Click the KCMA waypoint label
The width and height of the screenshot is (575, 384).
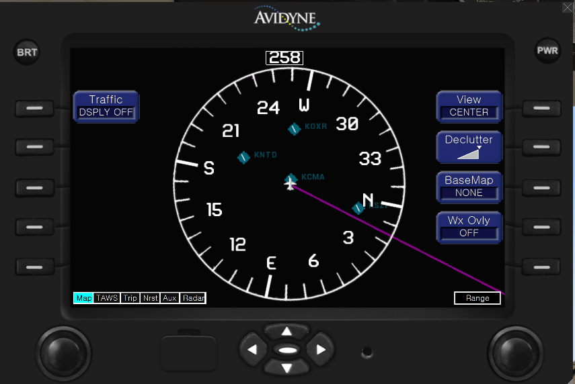pos(313,177)
